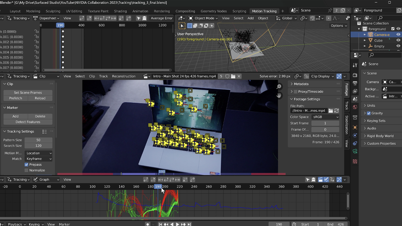The width and height of the screenshot is (402, 226).
Task: Click the zoom magnifier icon in the clip view
Action: coord(279,87)
